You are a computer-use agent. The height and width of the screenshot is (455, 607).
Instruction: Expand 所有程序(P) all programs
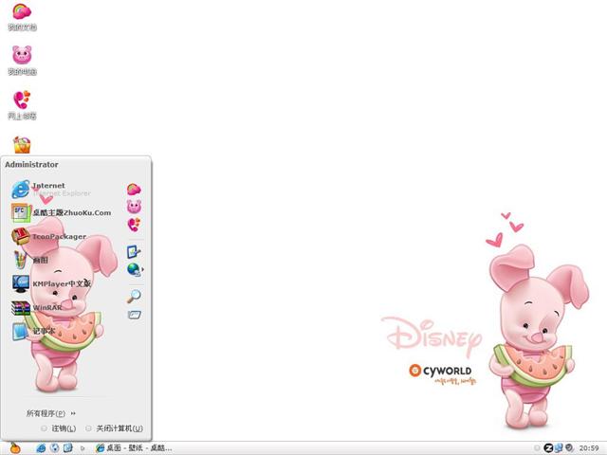tap(50, 413)
